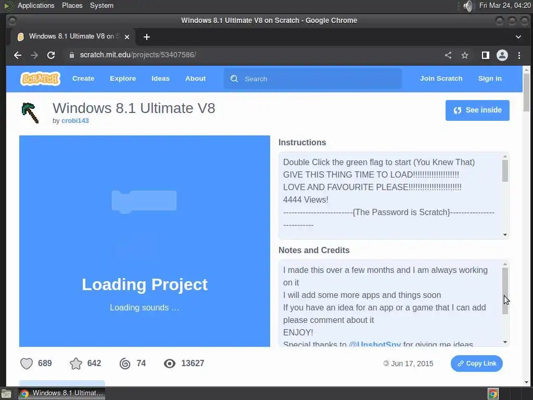The height and width of the screenshot is (400, 533).
Task: Click the page vertical scrollbar thumb
Action: [526, 93]
